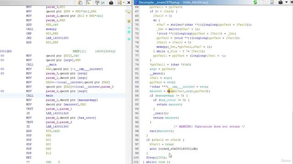This screenshot has width=293, height=164.
Task: Click the [has_cctor] operand in Listing
Action: click(87, 118)
